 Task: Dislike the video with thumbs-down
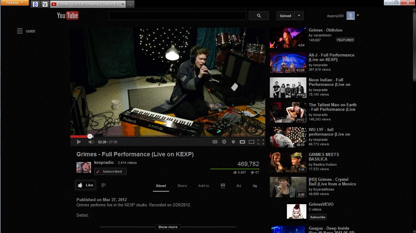click(104, 185)
